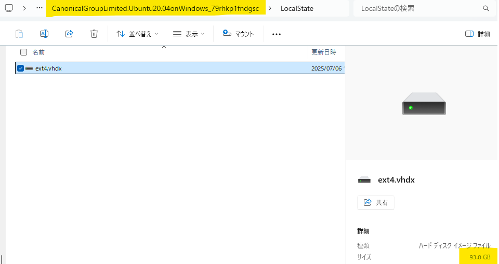Click the 名前 column header
Viewport: 499px width, 264px height.
(39, 52)
